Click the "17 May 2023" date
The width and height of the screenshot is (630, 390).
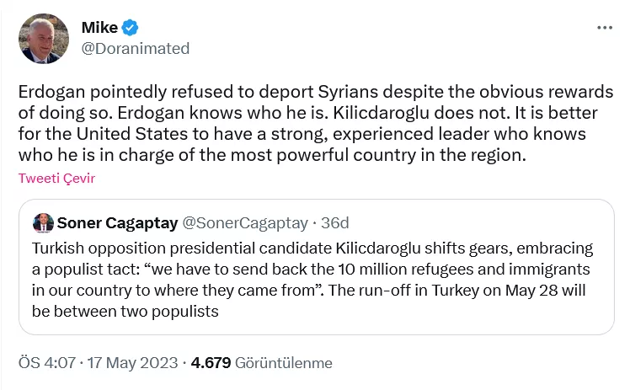[x=134, y=363]
